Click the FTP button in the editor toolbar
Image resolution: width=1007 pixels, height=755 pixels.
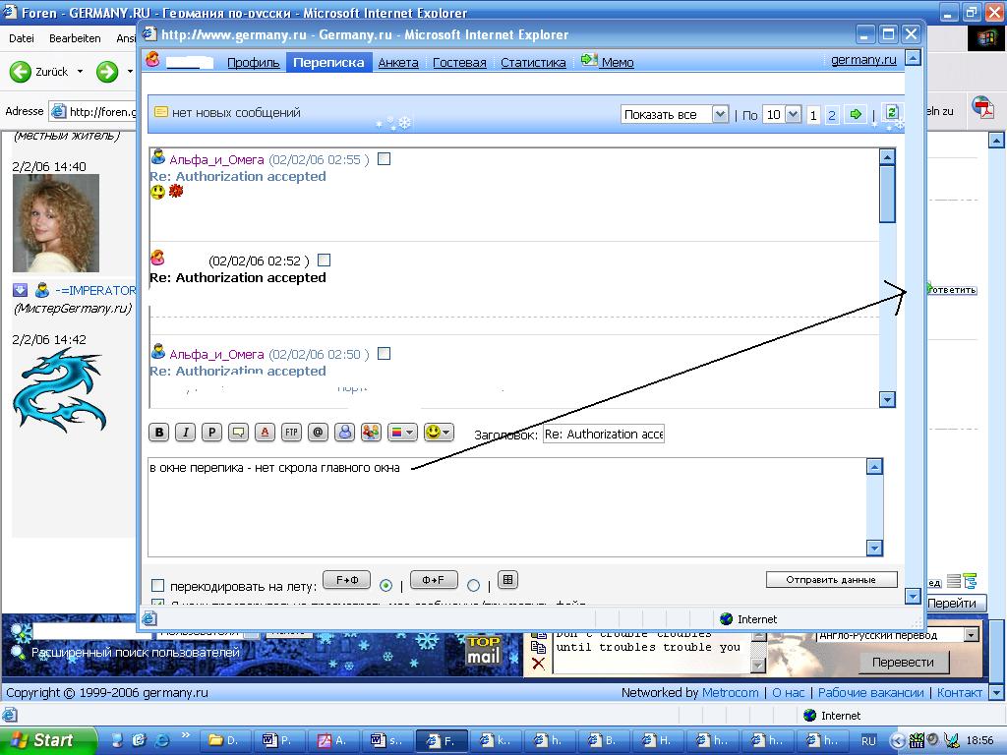291,433
